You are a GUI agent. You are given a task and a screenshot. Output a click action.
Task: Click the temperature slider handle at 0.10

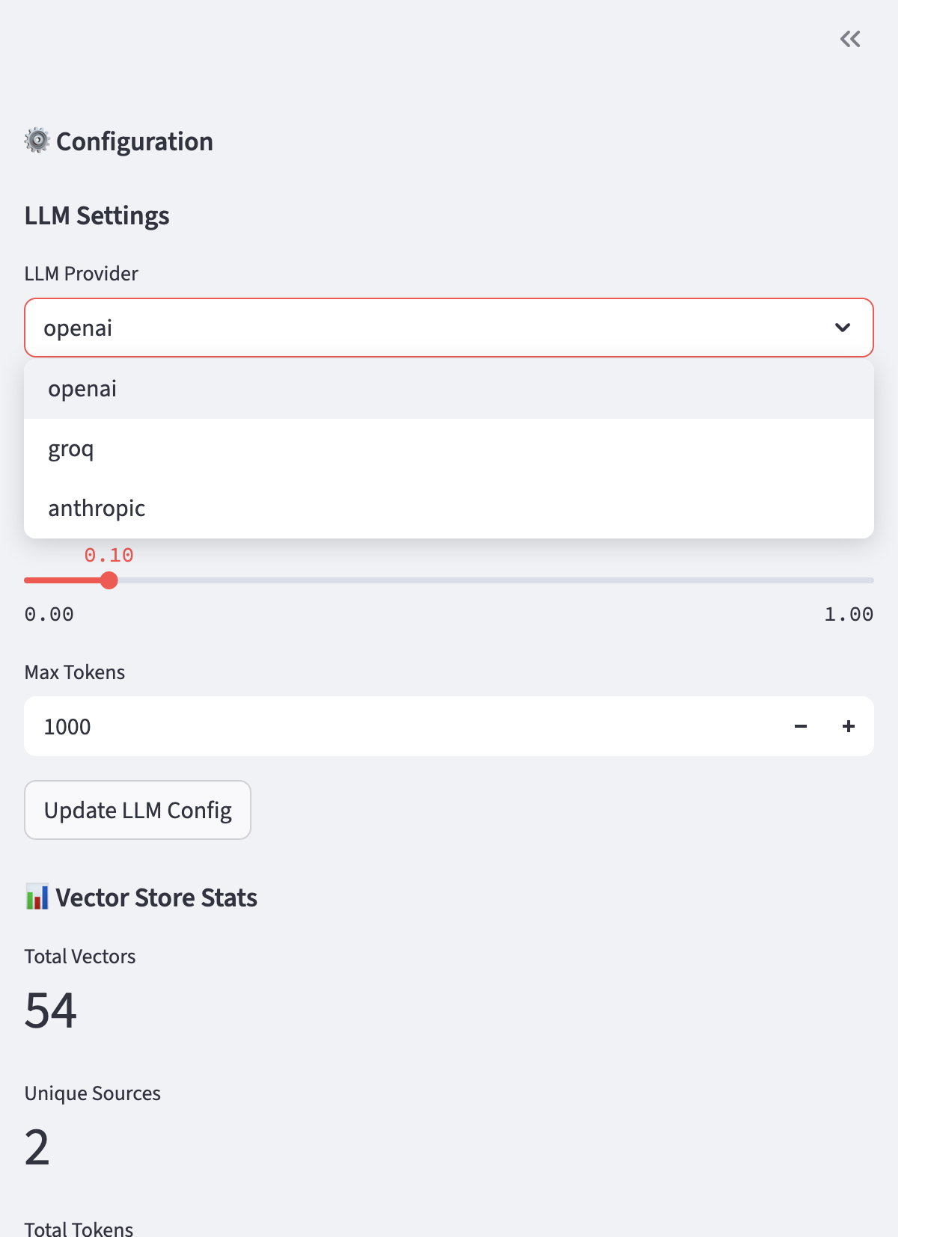(109, 580)
